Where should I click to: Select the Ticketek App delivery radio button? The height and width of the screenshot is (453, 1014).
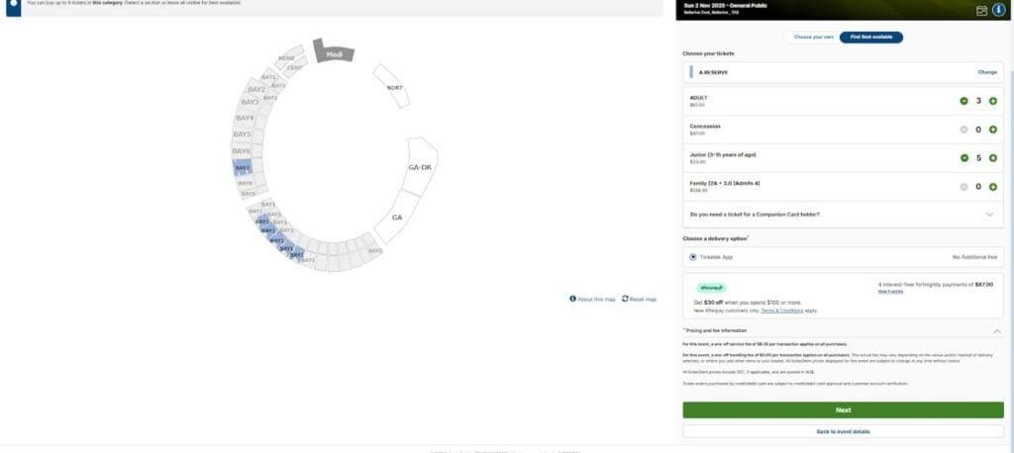click(x=693, y=257)
